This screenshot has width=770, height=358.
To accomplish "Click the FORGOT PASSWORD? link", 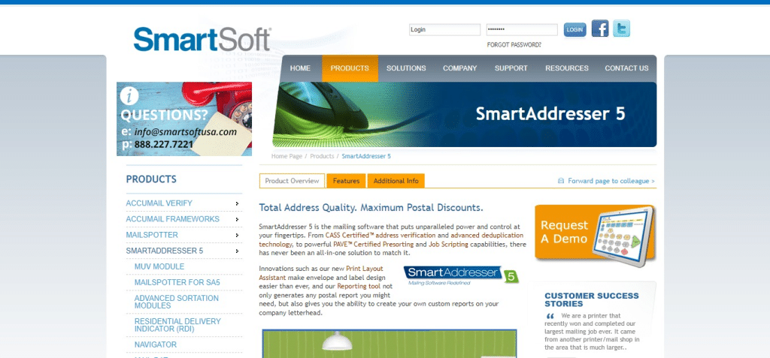I will pyautogui.click(x=514, y=44).
